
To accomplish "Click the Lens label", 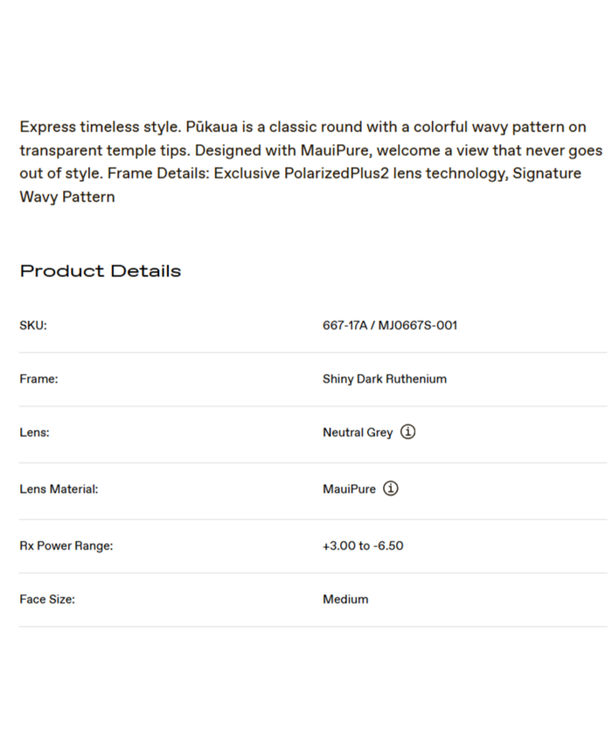I will 34,433.
